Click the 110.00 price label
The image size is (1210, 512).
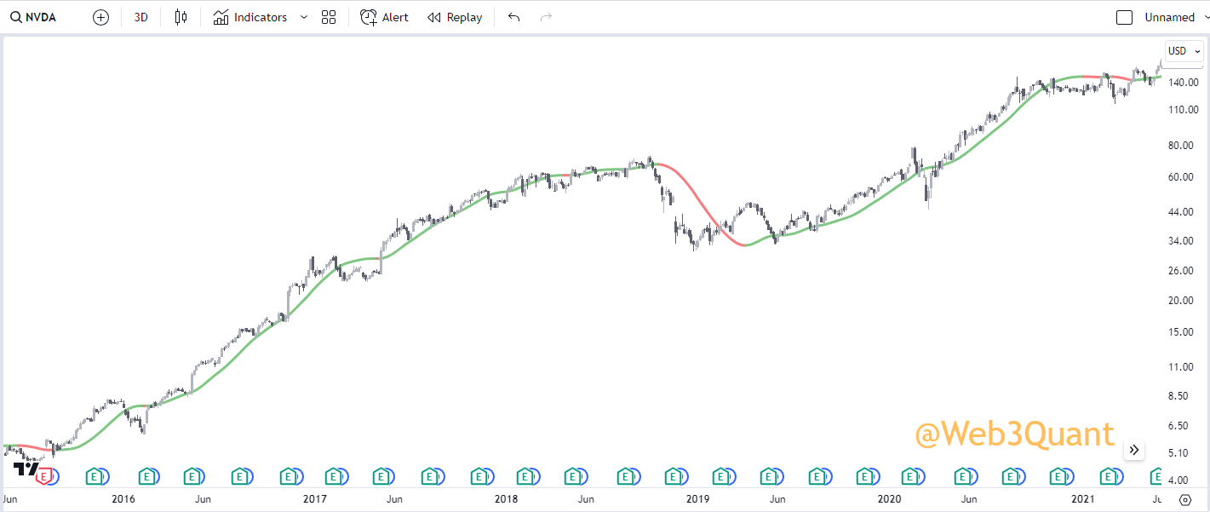1184,110
